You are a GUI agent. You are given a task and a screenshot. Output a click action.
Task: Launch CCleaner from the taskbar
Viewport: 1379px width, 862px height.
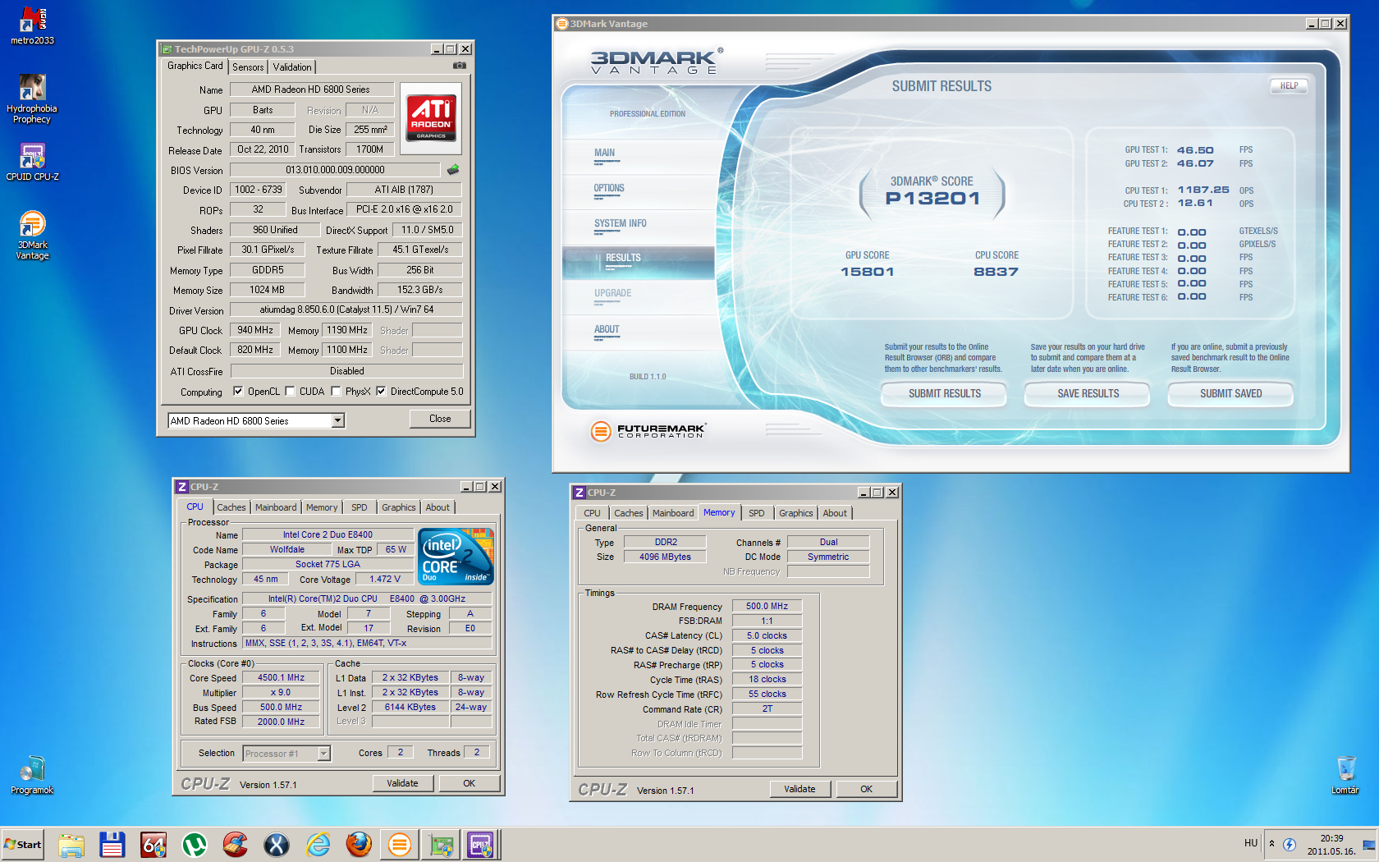tap(236, 845)
